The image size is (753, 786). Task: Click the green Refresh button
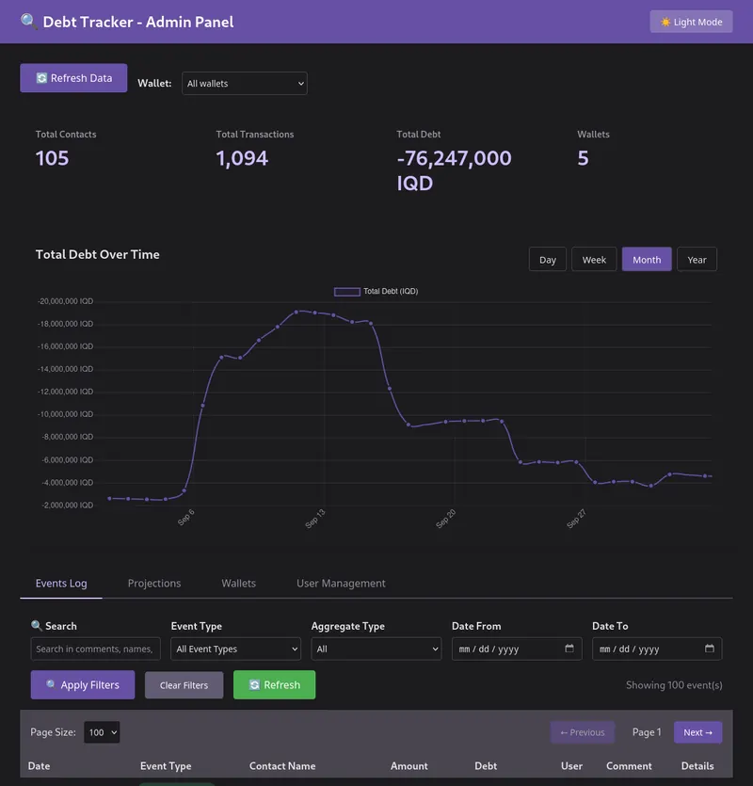(x=274, y=684)
